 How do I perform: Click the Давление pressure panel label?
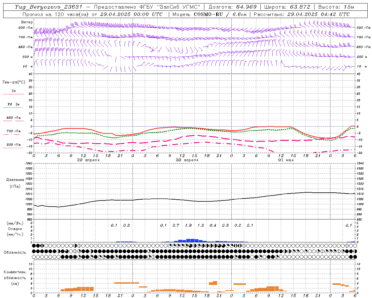15,180
